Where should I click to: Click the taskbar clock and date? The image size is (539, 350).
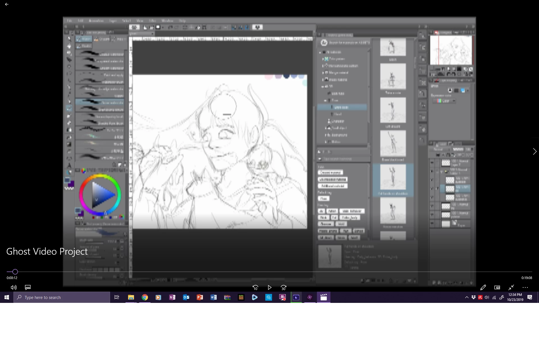point(515,297)
